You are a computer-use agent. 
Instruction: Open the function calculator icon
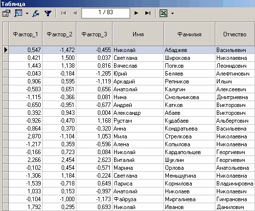tap(36, 13)
